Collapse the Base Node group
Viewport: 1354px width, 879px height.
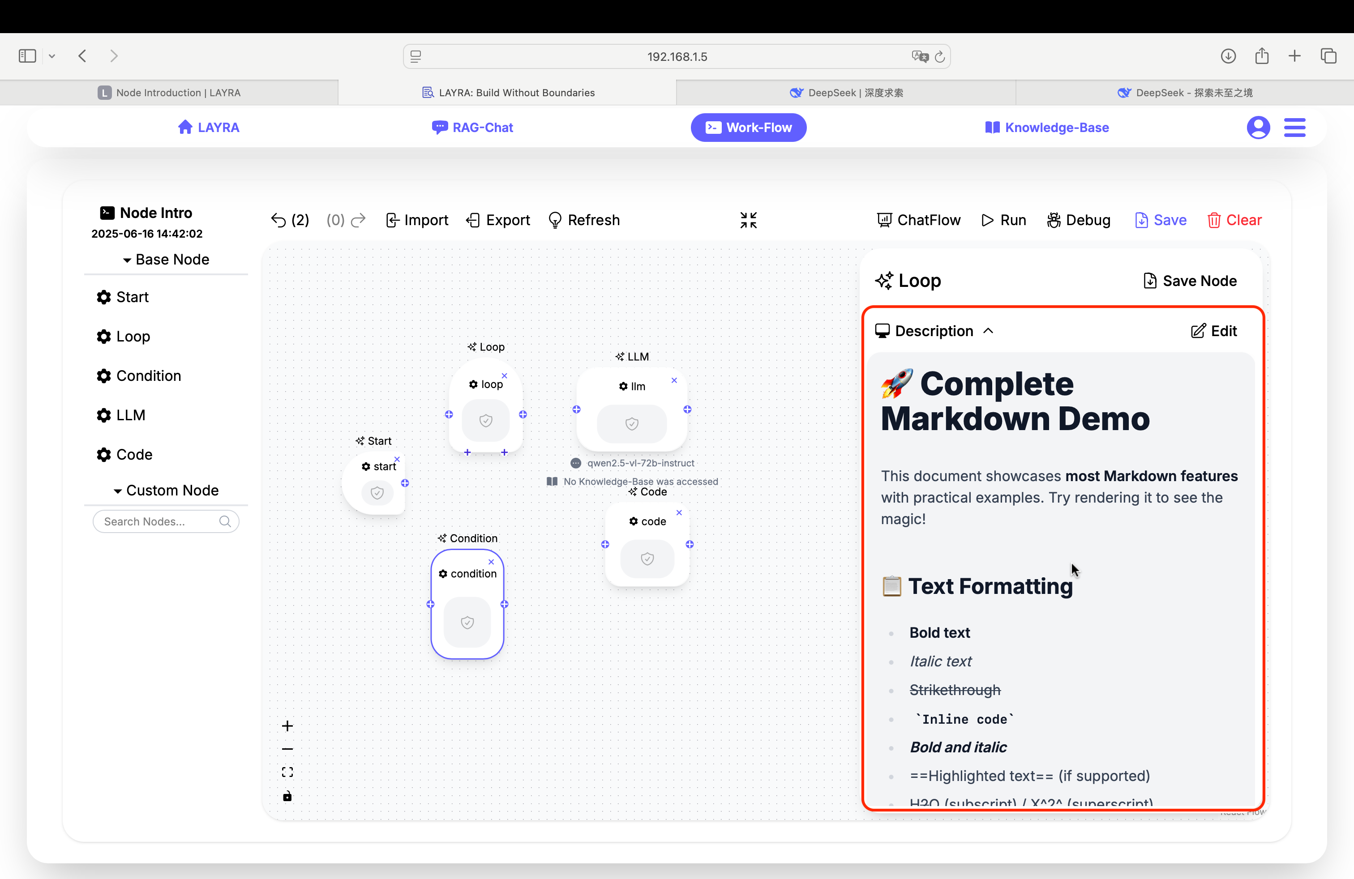(x=166, y=259)
